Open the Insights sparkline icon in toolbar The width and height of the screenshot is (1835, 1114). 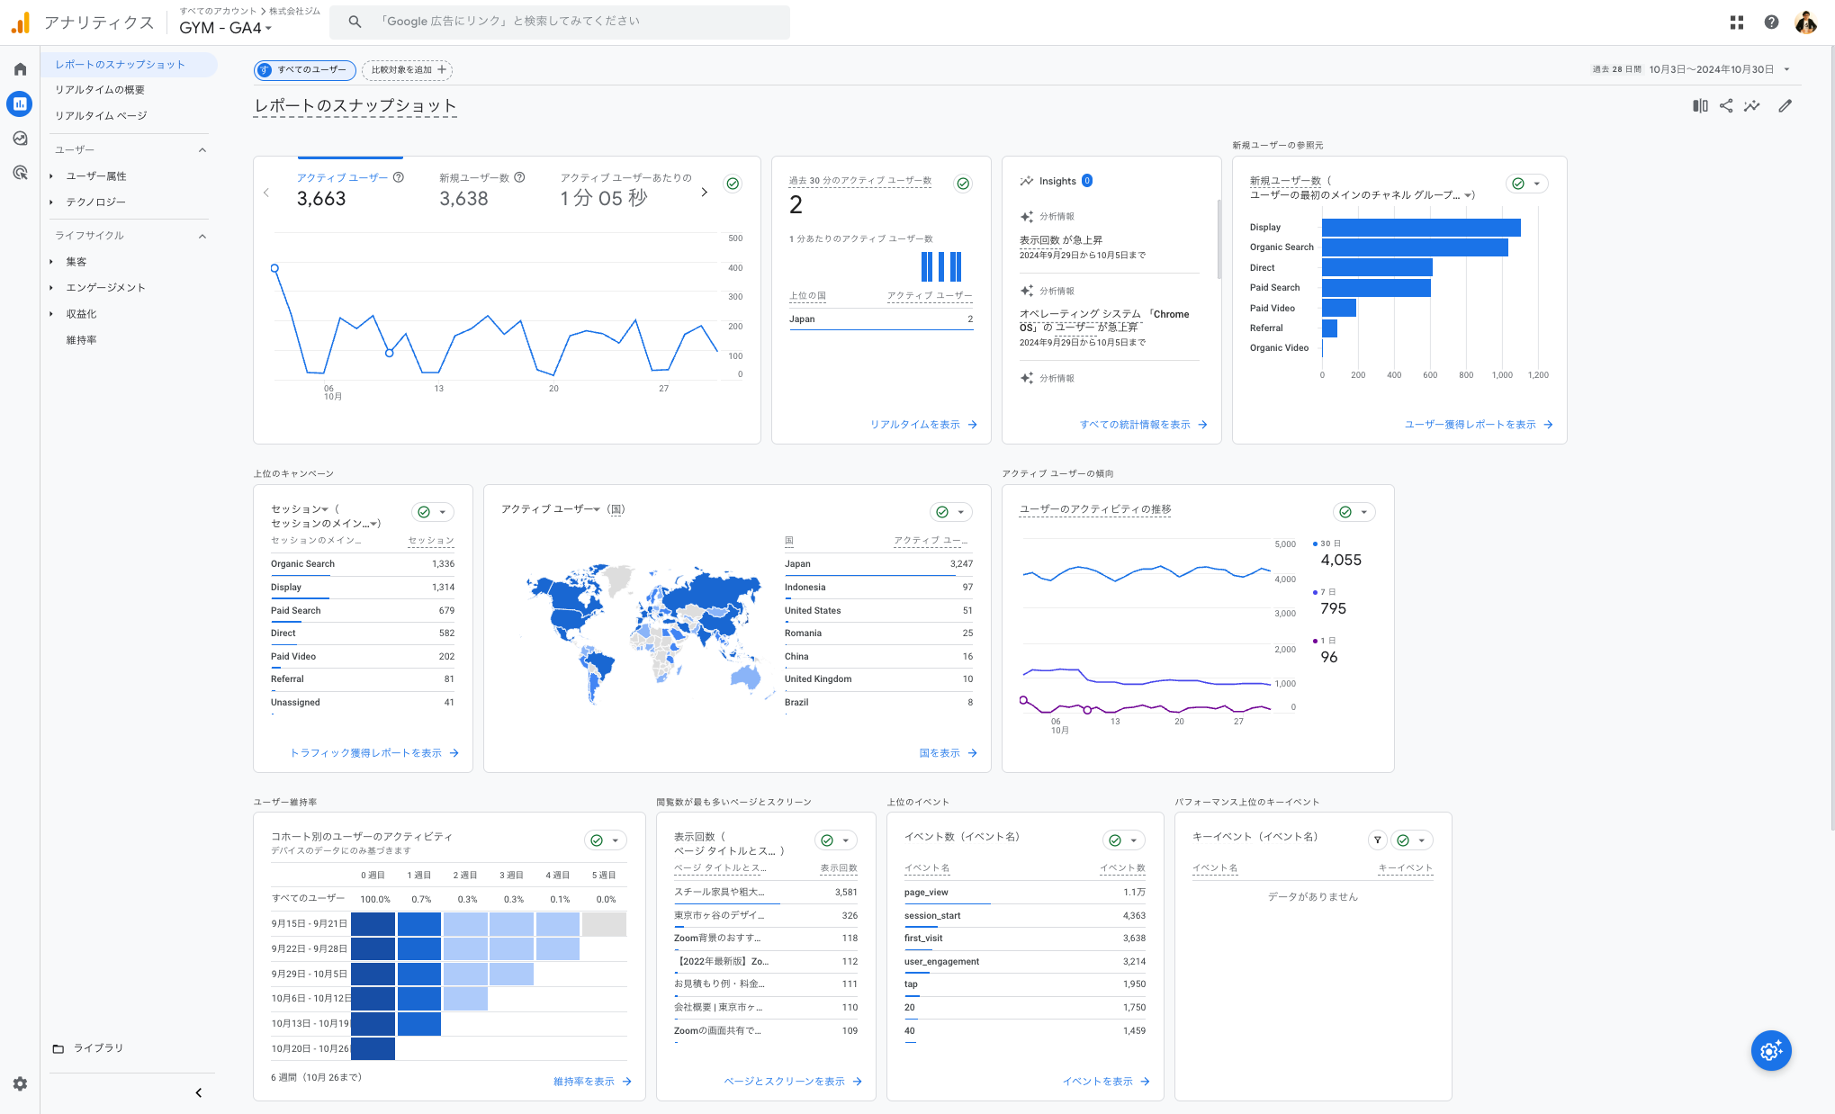click(x=1751, y=106)
